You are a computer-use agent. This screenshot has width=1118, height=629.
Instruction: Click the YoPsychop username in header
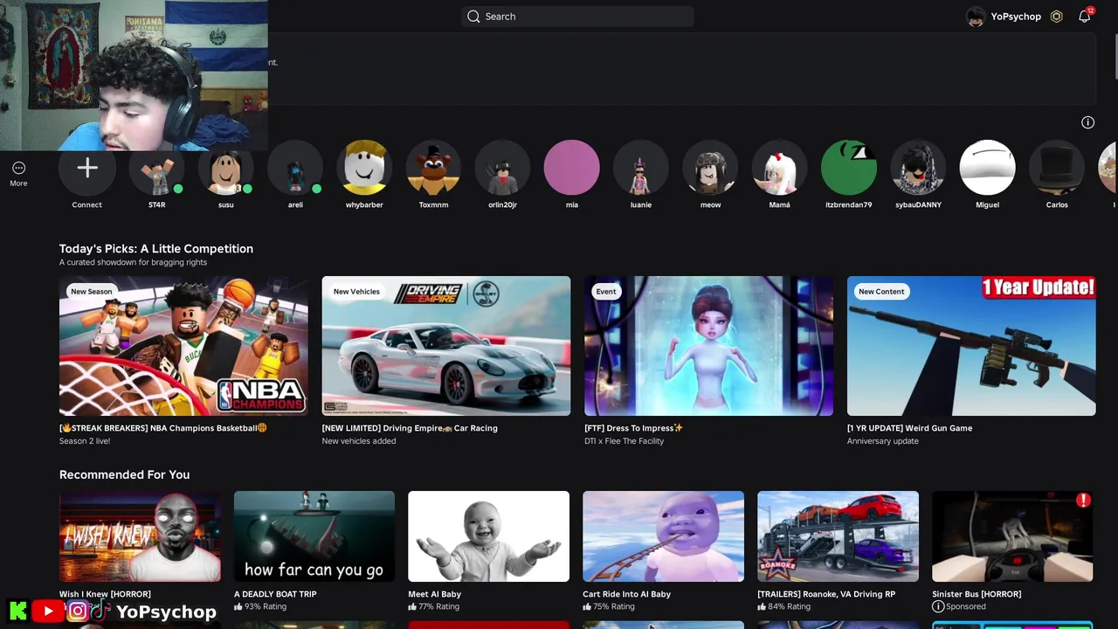click(1016, 17)
